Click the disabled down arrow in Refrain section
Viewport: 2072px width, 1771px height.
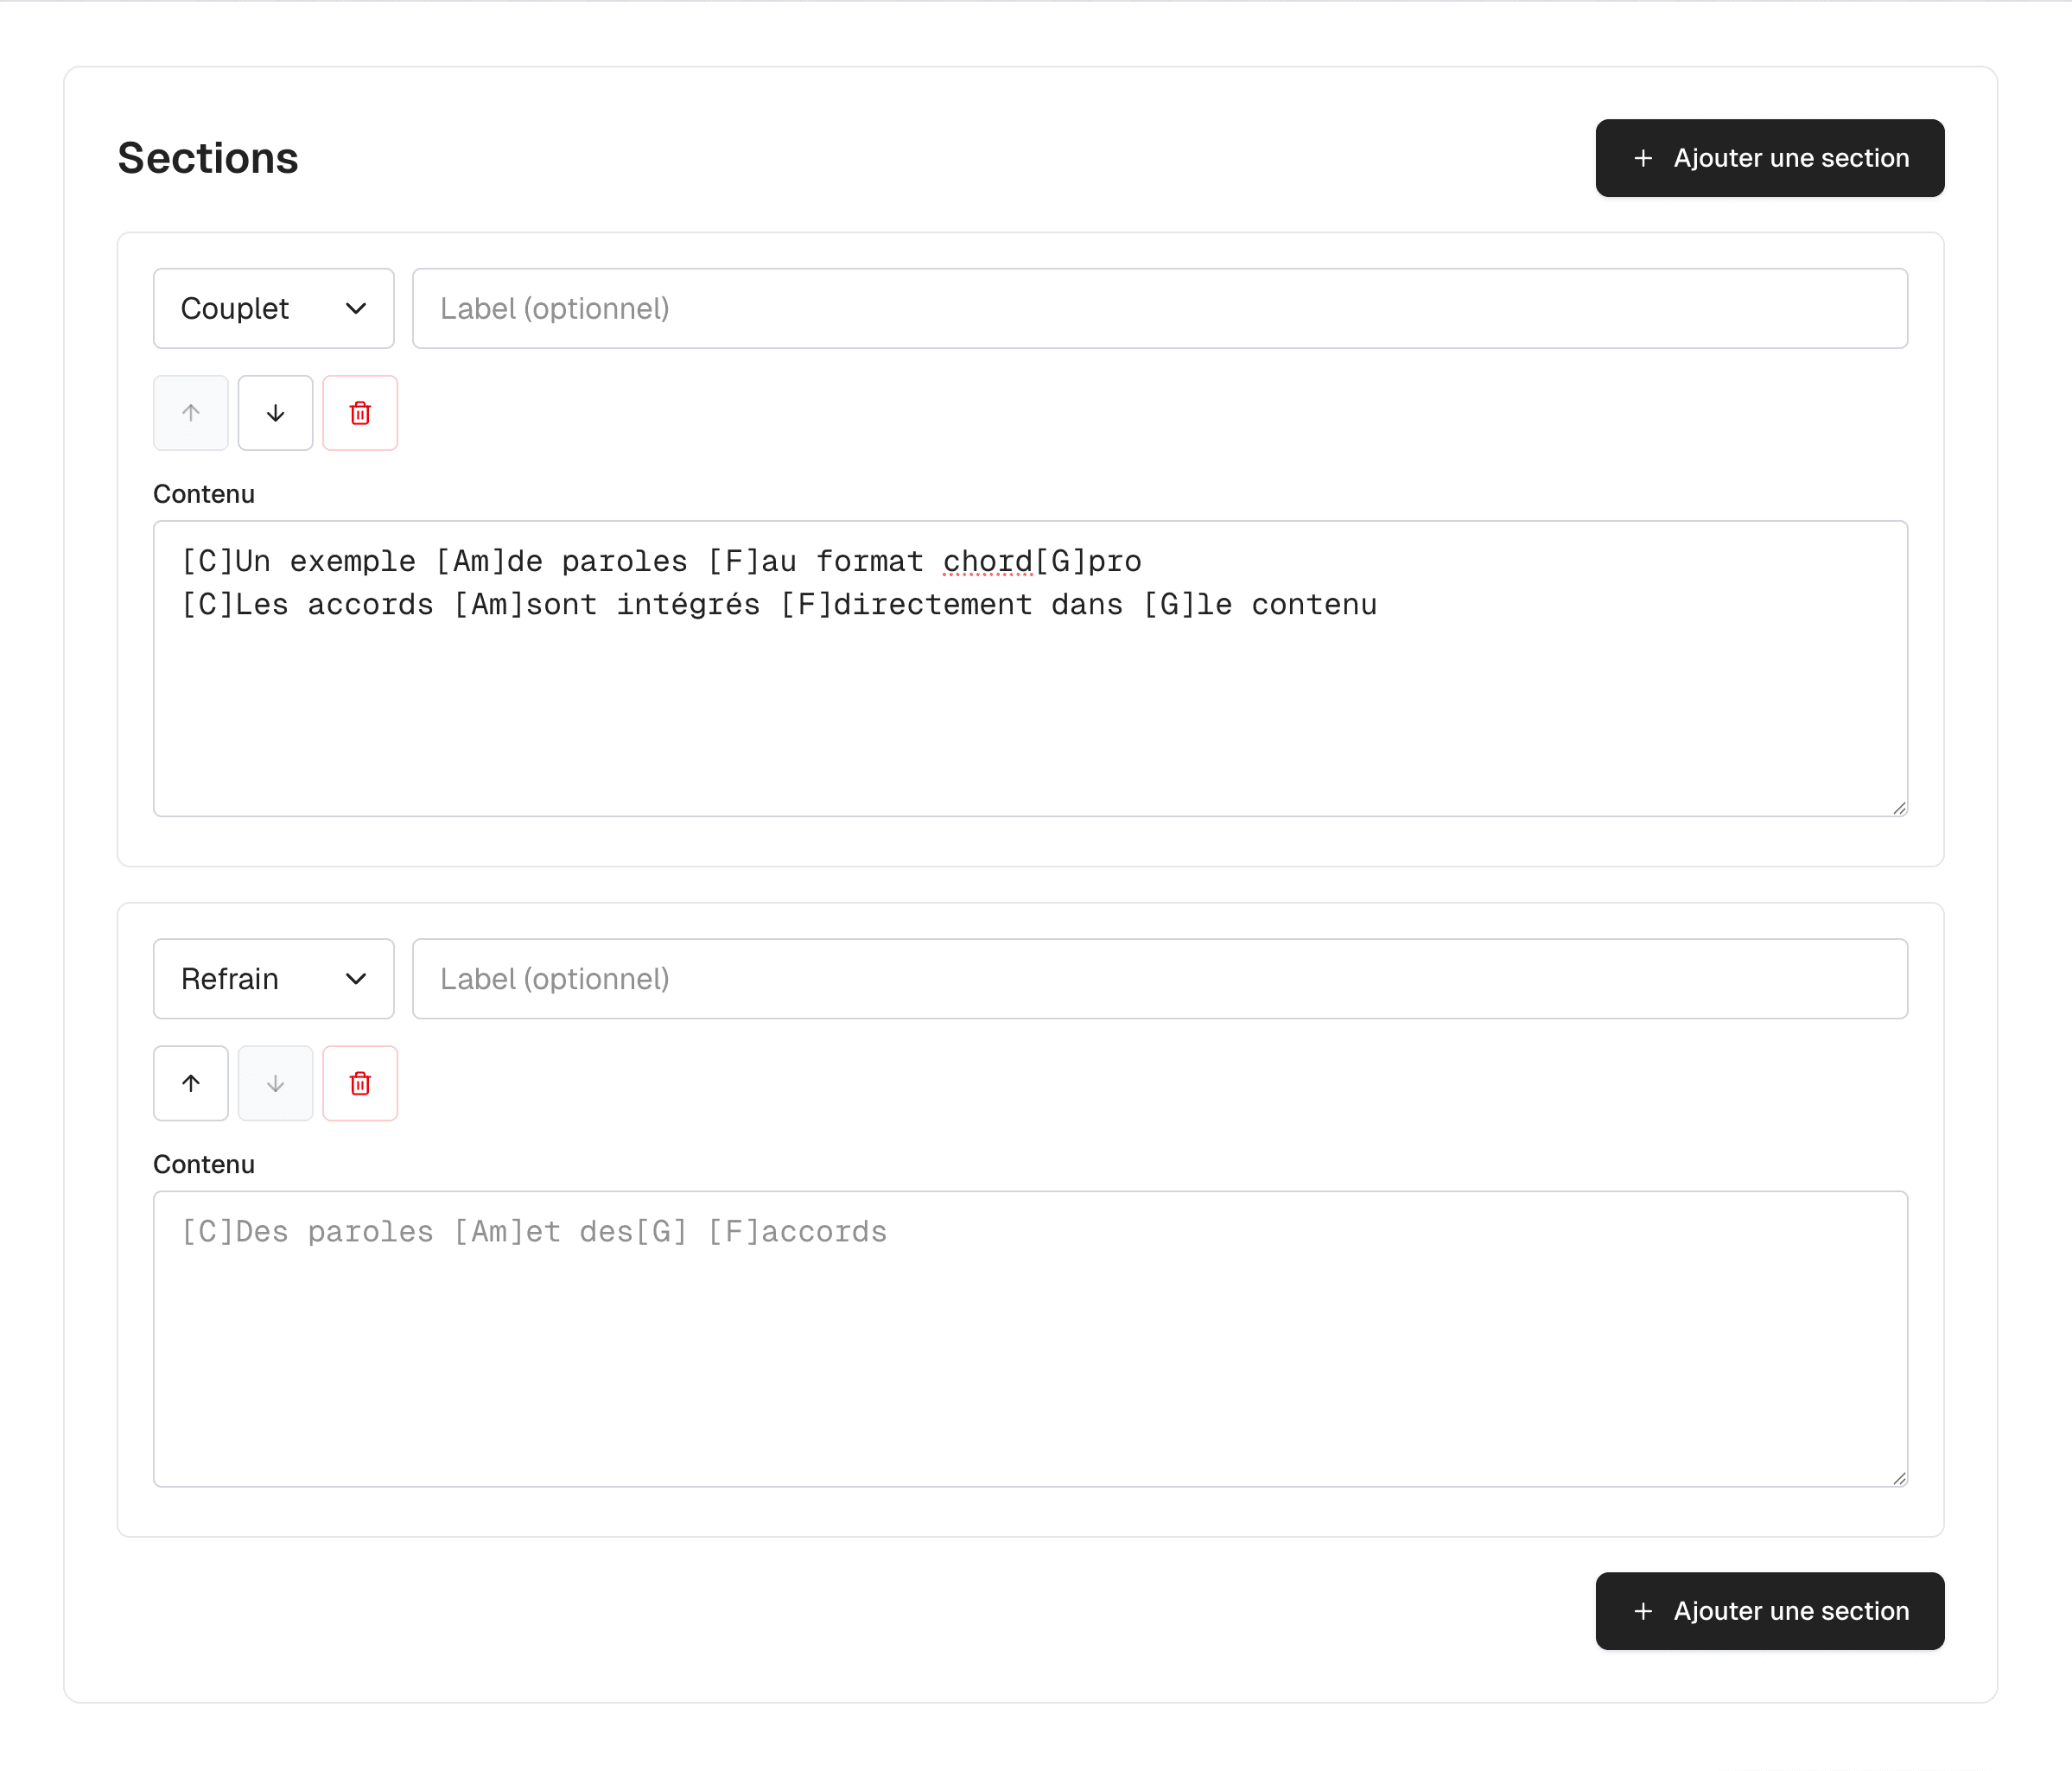point(275,1083)
